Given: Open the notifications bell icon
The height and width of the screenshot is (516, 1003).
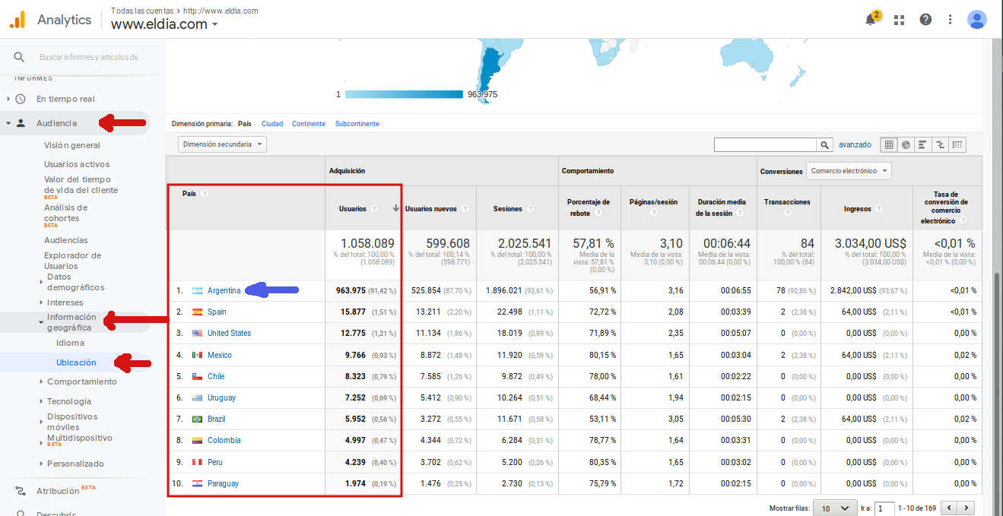Looking at the screenshot, I should tap(871, 20).
